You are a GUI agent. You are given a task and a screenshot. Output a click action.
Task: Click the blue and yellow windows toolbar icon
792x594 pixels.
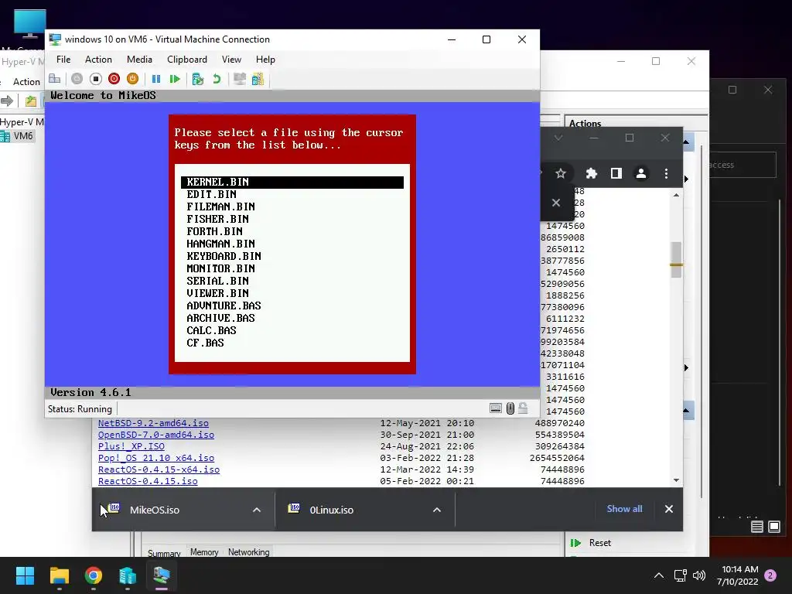258,79
